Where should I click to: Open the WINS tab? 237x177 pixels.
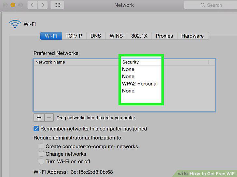point(116,36)
